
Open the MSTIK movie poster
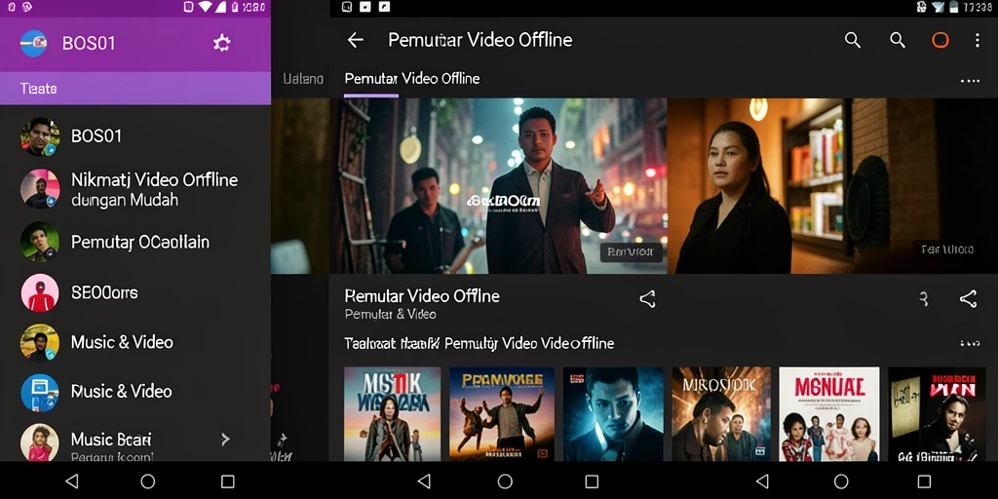(x=392, y=413)
